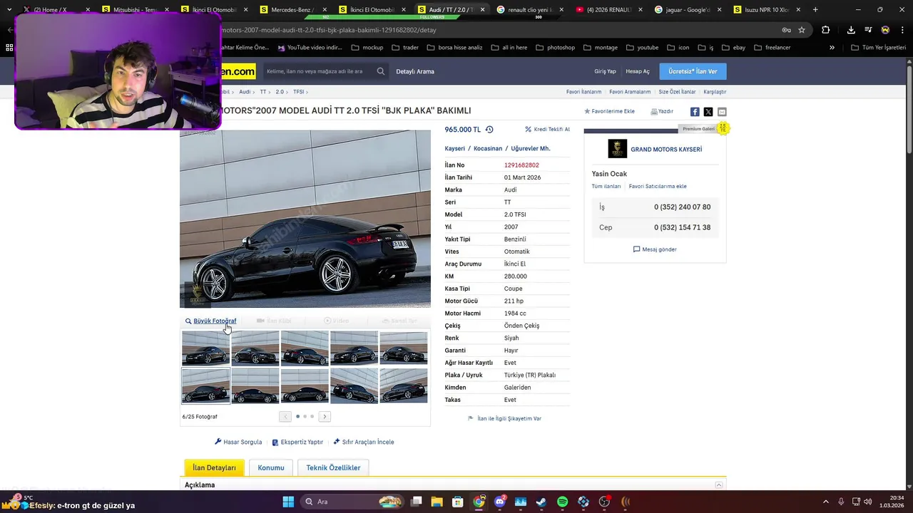The image size is (913, 513).
Task: Go to previous thumbnail page arrow
Action: [x=285, y=417]
